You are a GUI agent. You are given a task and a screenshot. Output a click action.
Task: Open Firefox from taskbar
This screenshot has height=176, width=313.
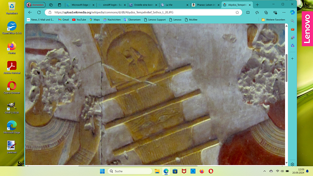[x=202, y=171]
